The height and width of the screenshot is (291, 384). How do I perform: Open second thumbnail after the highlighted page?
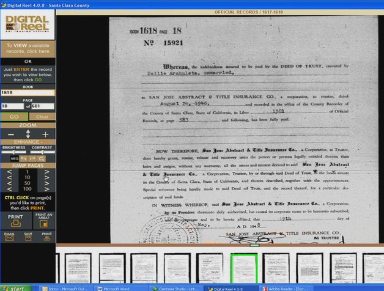tap(309, 268)
